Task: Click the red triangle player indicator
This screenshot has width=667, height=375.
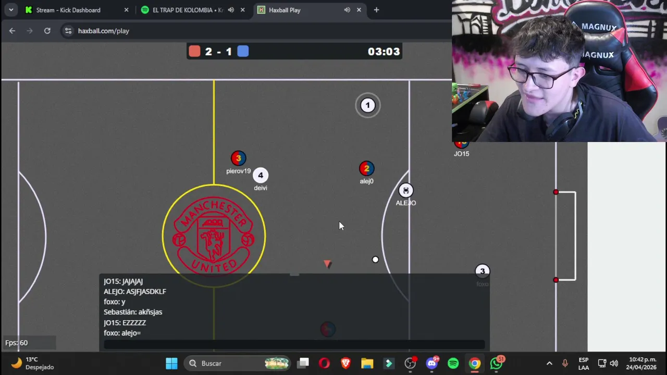Action: click(327, 264)
